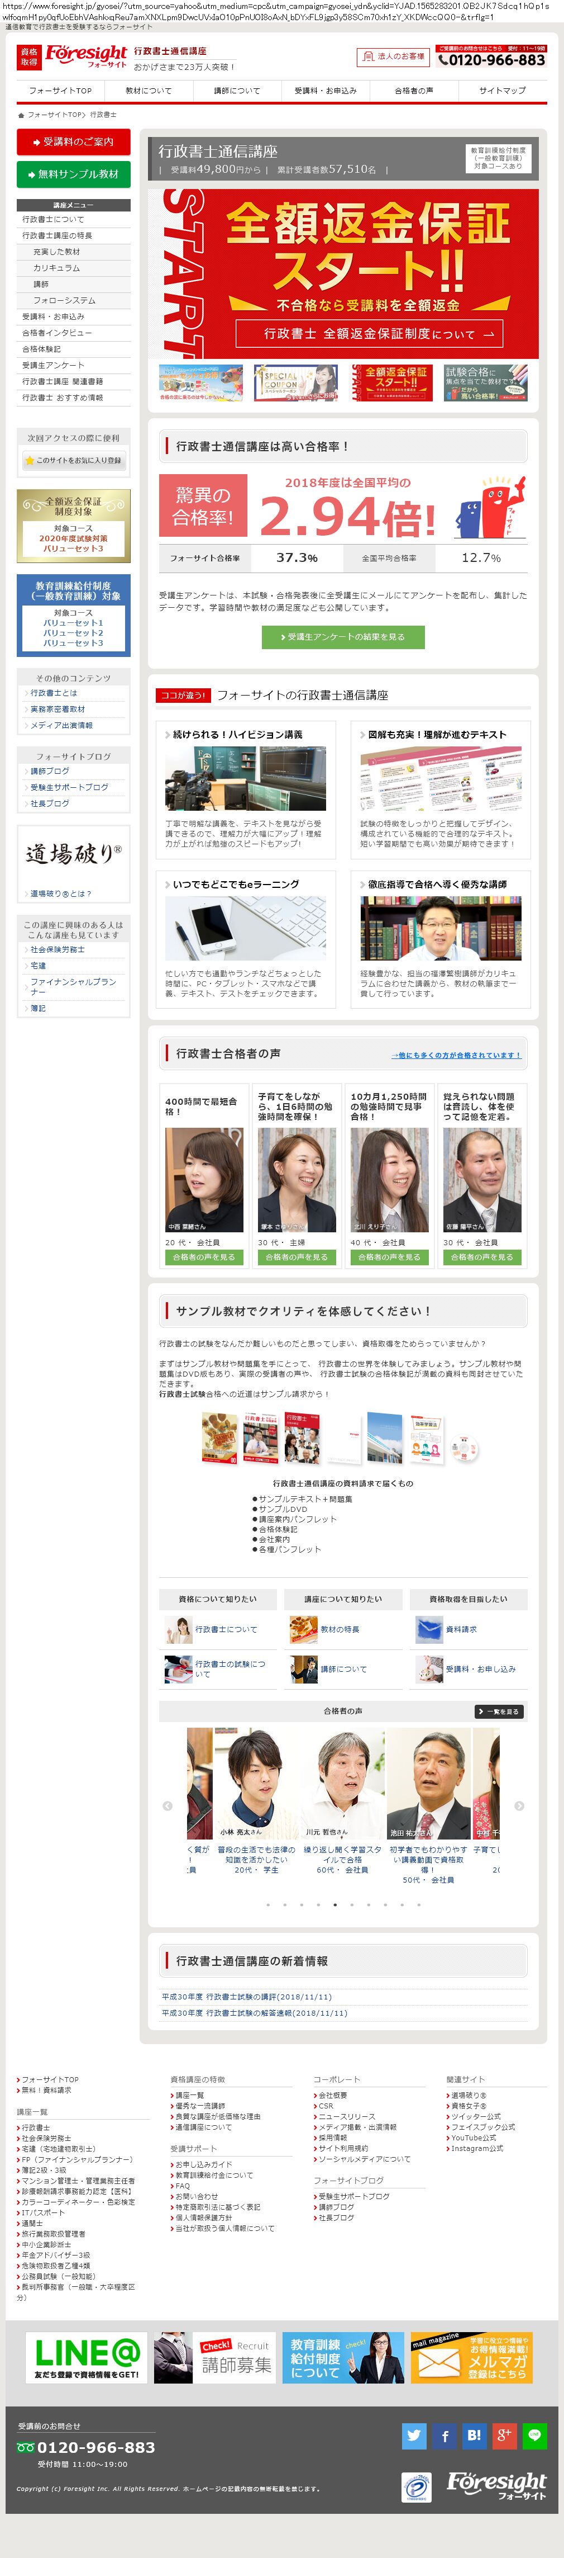
Task: Open the カリキュラム sidebar menu item
Action: point(73,268)
